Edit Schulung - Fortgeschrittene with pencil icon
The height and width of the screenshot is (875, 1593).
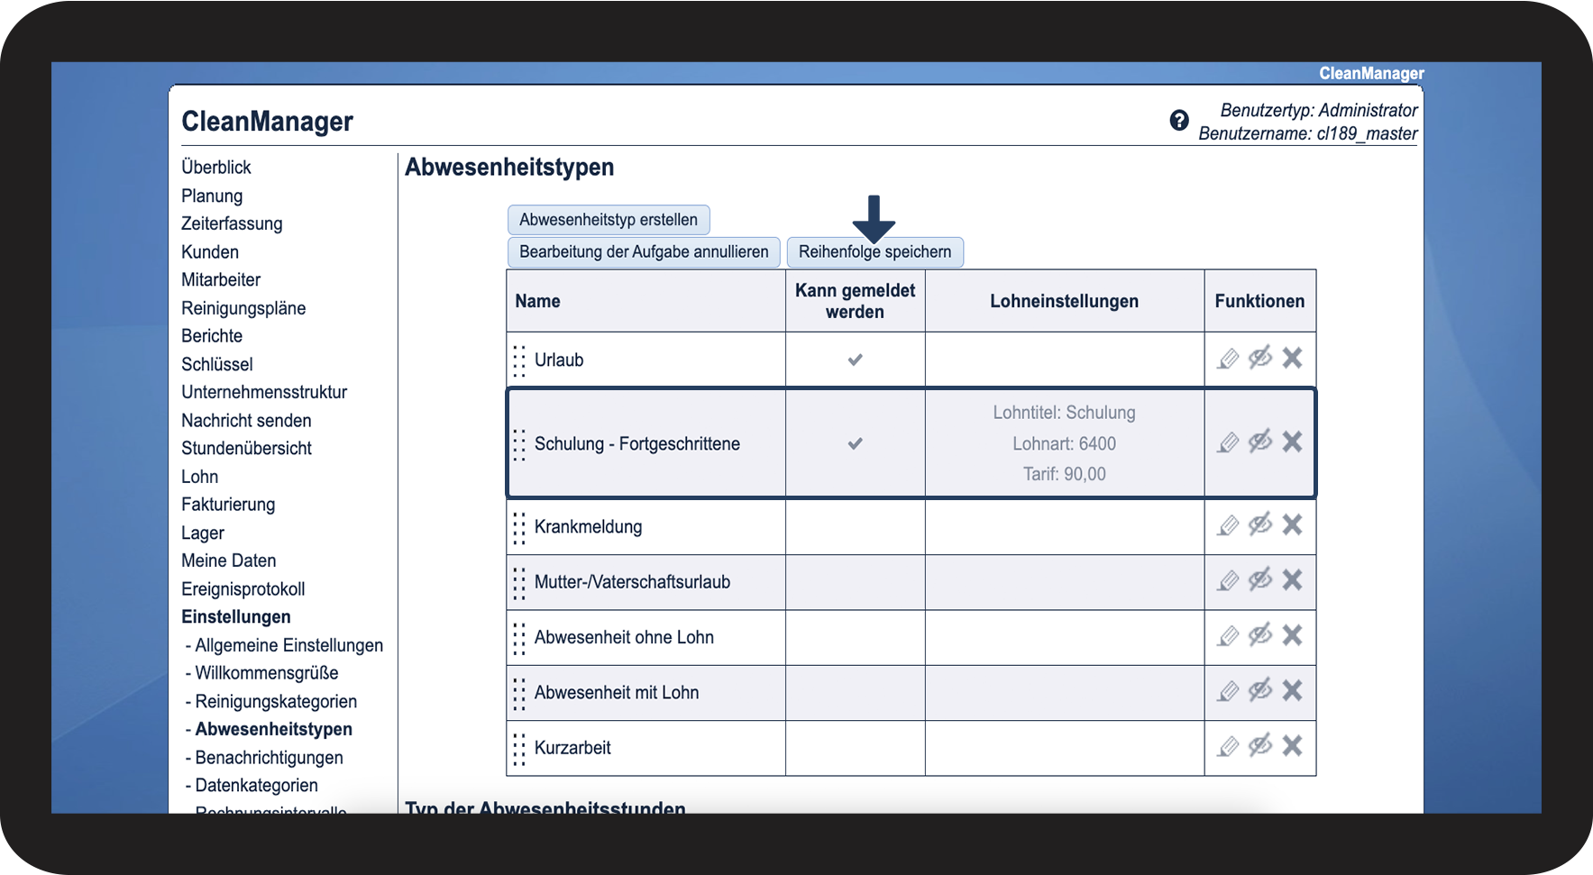pos(1228,442)
